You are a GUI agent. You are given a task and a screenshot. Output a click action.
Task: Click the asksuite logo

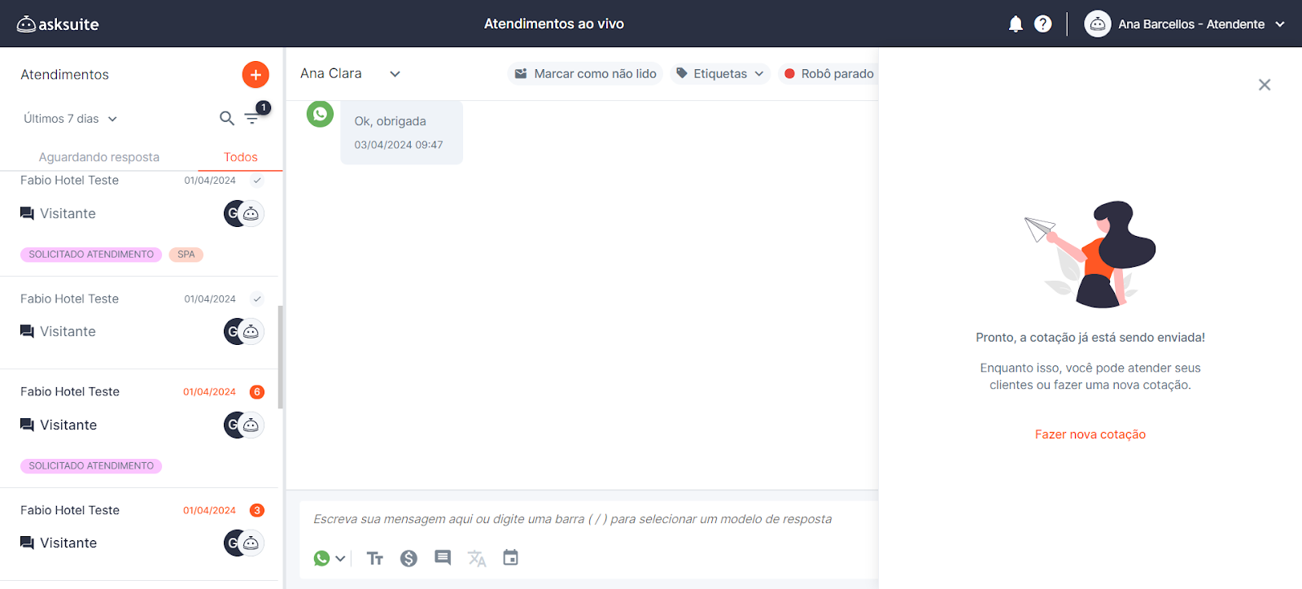[x=58, y=24]
